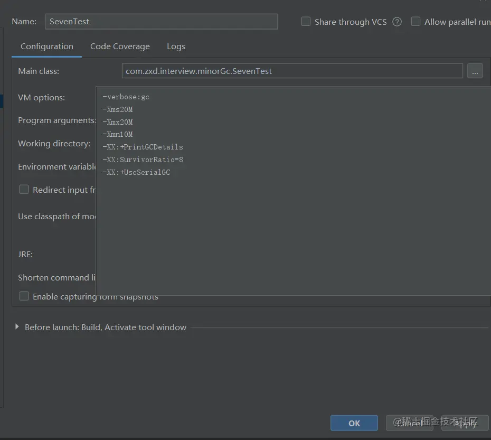Viewport: 491px width, 440px height.
Task: Click the Shorten command line label
Action: 56,278
